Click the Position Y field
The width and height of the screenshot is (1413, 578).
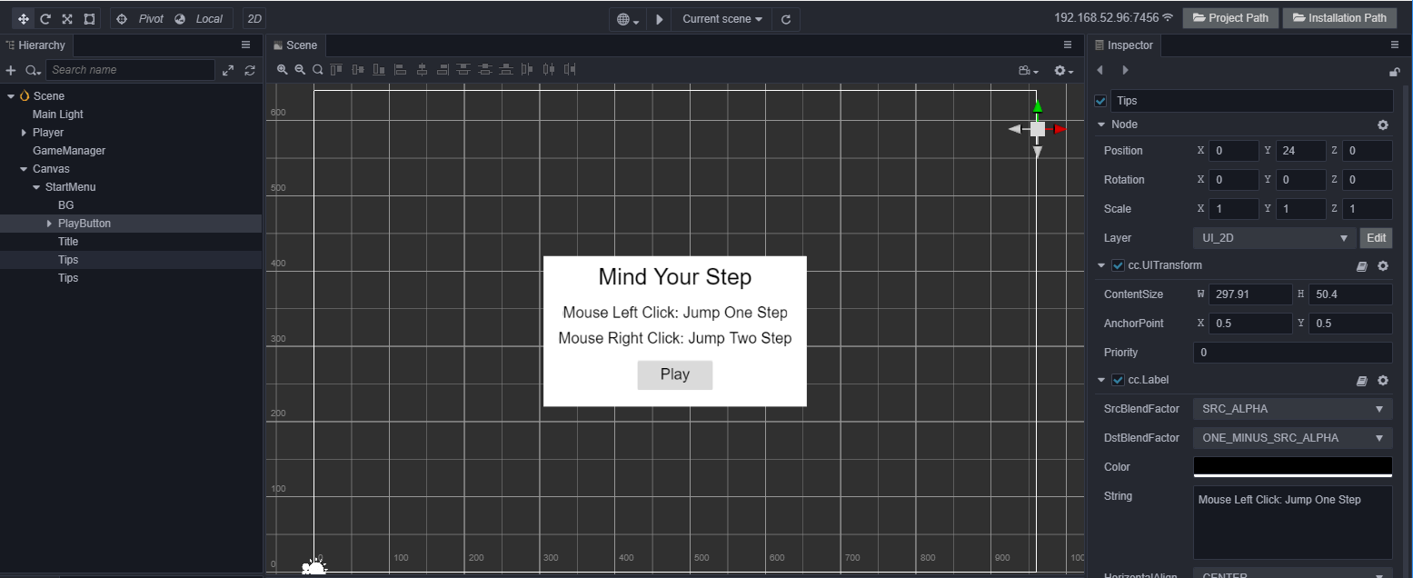(x=1300, y=151)
